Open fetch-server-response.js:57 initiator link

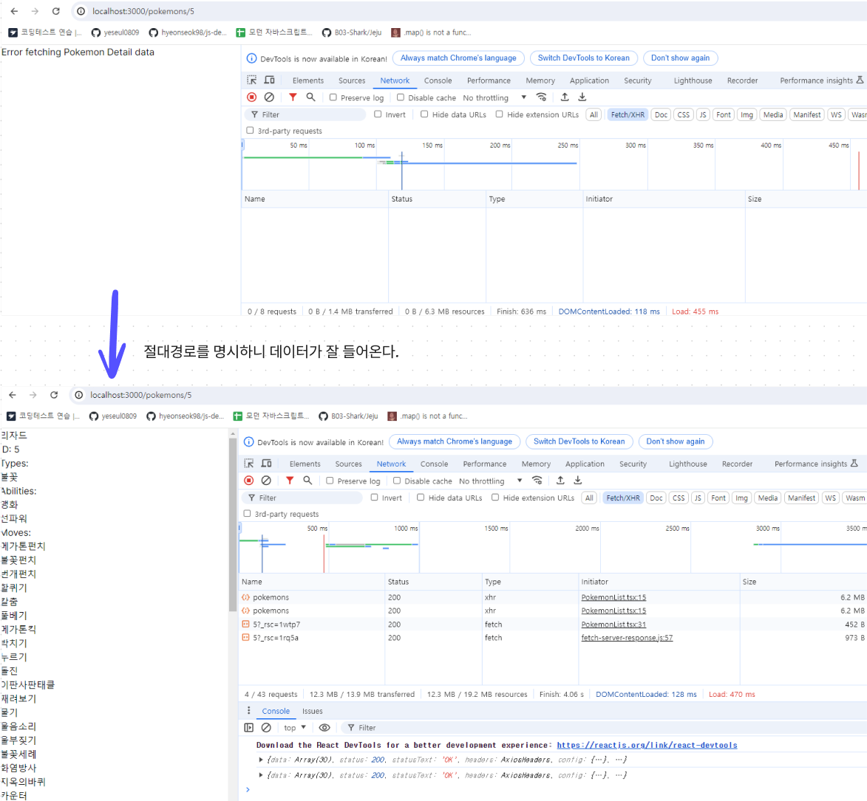click(x=627, y=638)
